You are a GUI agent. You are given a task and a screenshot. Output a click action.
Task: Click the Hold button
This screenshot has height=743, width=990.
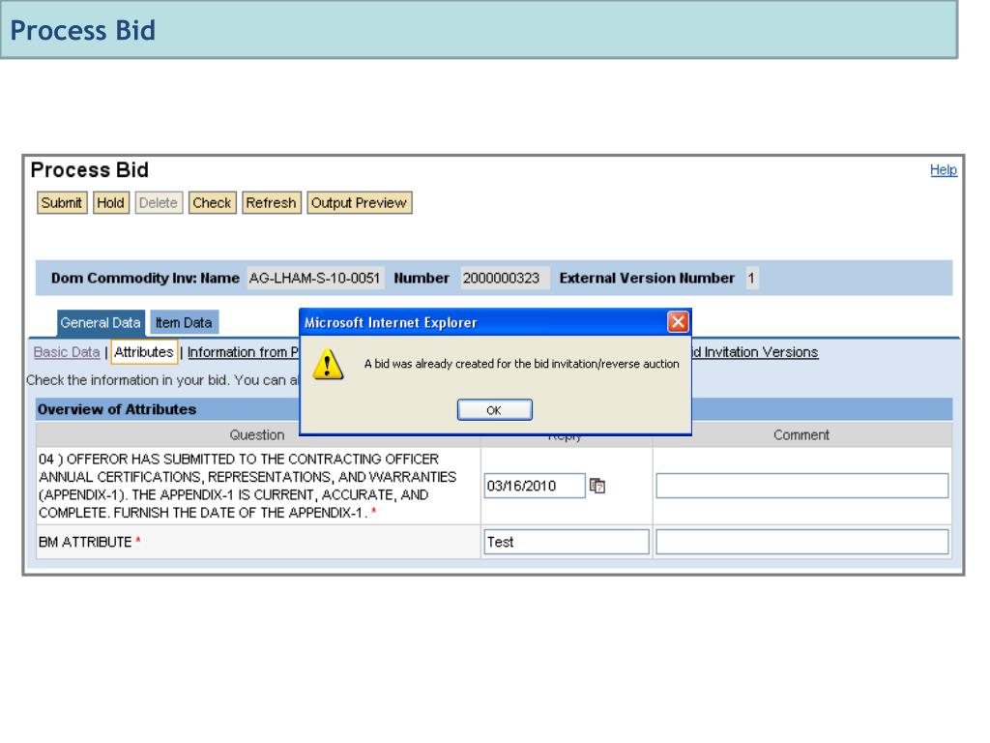click(107, 203)
